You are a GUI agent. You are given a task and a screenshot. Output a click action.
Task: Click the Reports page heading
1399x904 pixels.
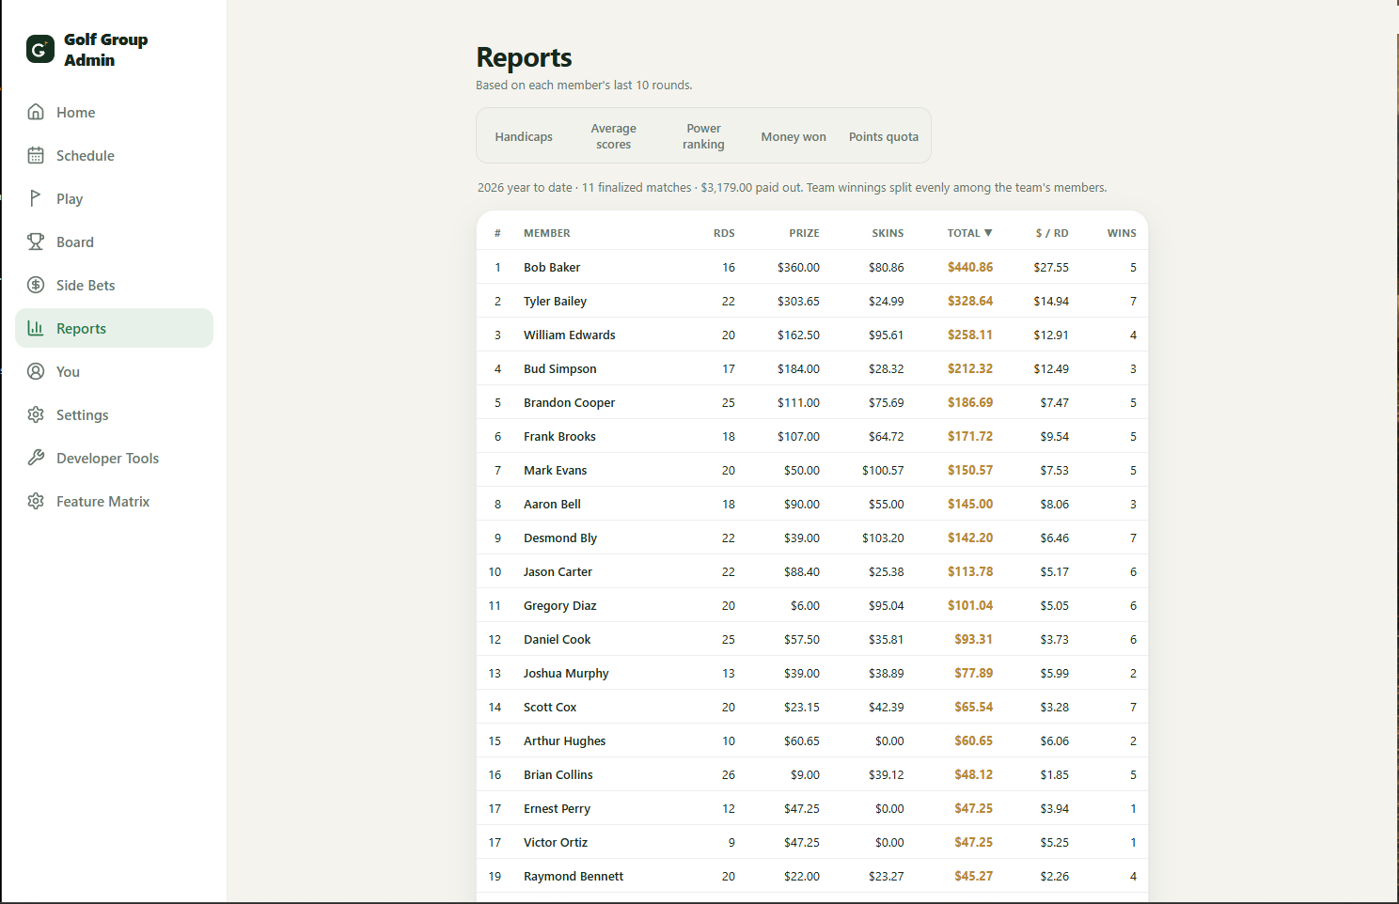pos(524,57)
